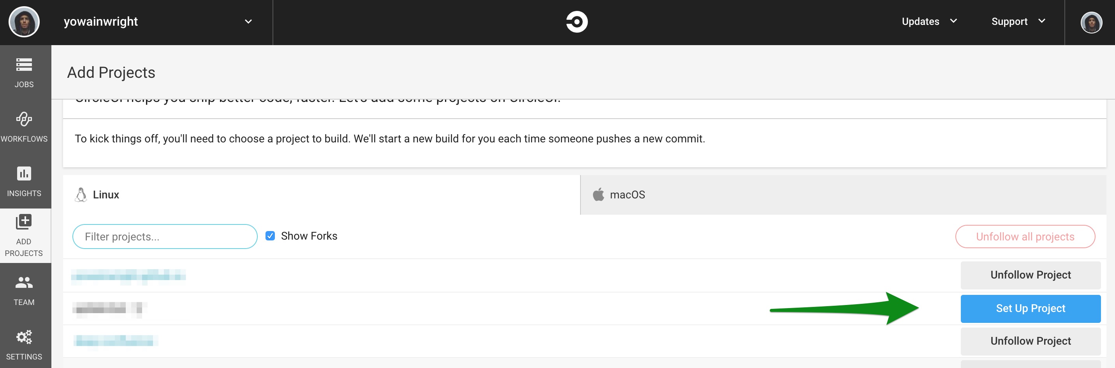This screenshot has width=1115, height=368.
Task: Open the Support dropdown menu
Action: coord(1018,21)
